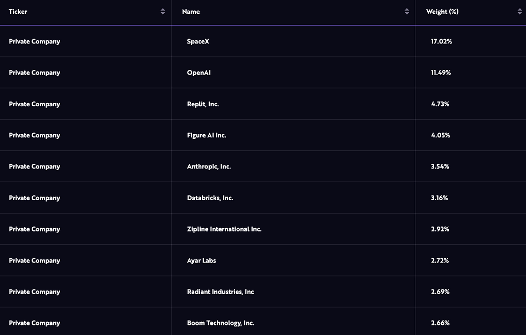Screen dimensions: 526x335
Task: Click the 17.02% weight value
Action: [x=441, y=41]
